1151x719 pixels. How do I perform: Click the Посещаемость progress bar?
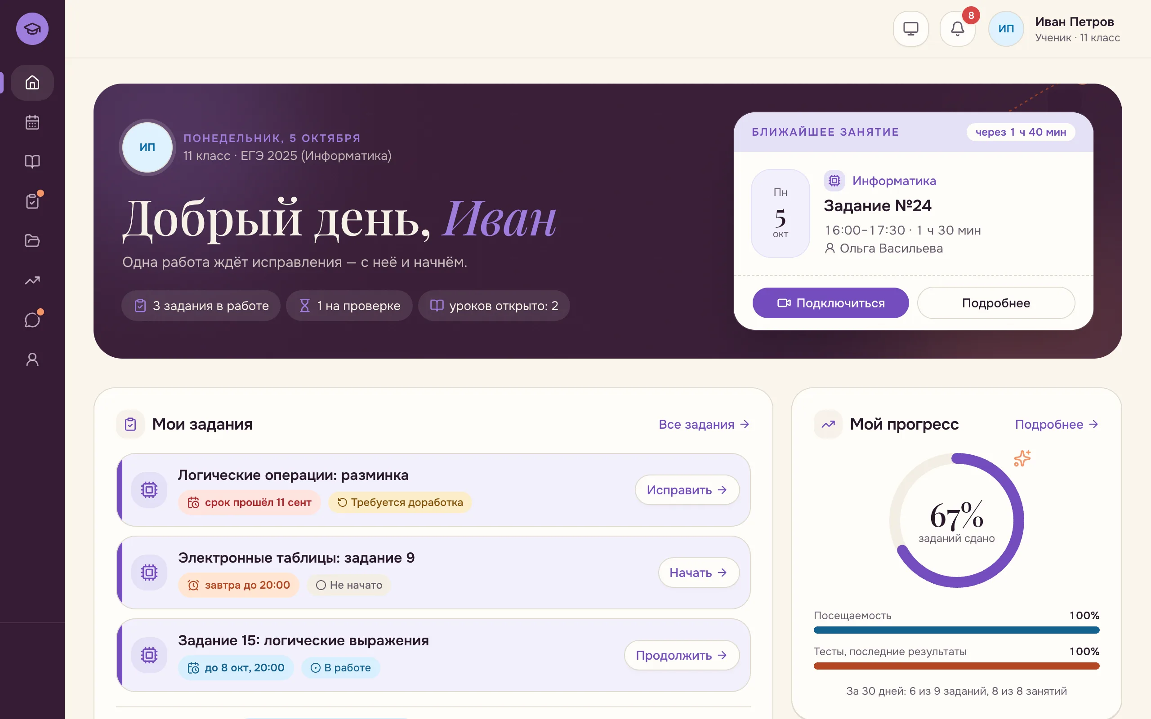(956, 630)
